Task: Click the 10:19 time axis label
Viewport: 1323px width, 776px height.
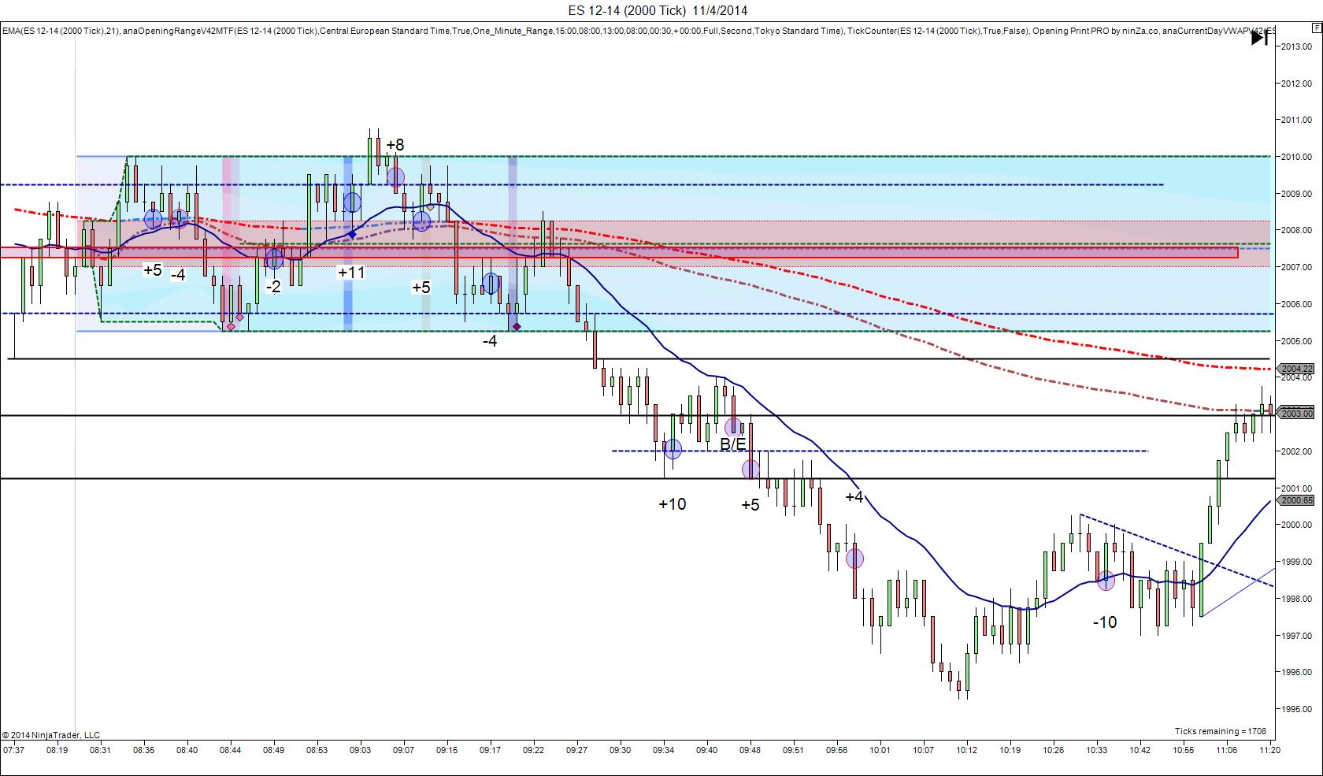Action: pos(1010,750)
